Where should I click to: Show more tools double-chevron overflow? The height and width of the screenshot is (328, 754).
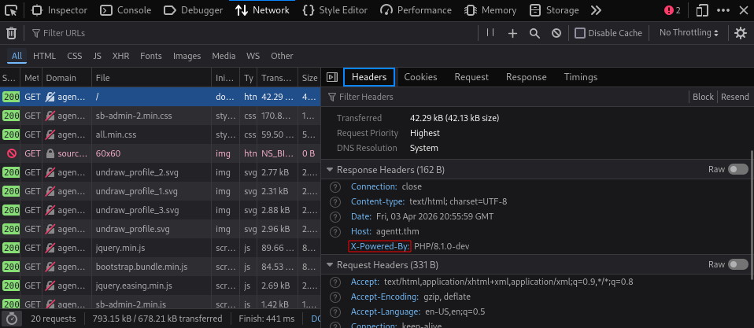pyautogui.click(x=596, y=10)
